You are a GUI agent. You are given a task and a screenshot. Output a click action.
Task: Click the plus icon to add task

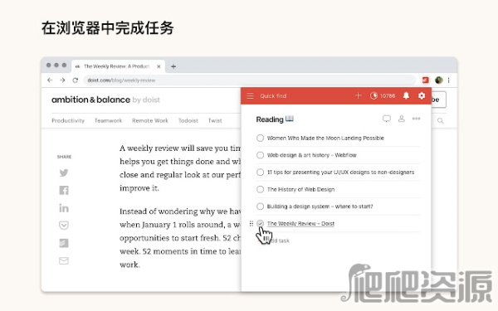[359, 95]
